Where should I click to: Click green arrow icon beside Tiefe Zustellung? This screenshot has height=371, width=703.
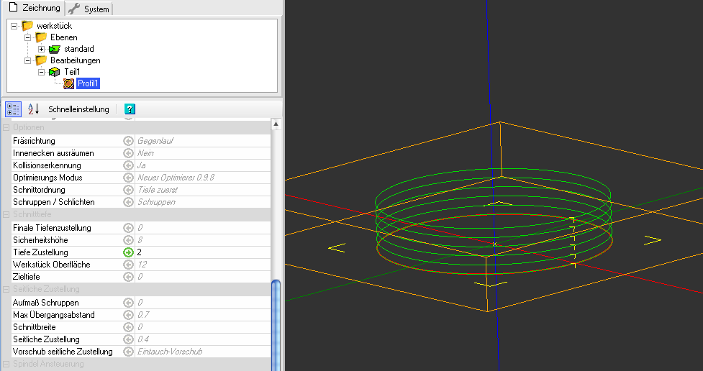[128, 252]
